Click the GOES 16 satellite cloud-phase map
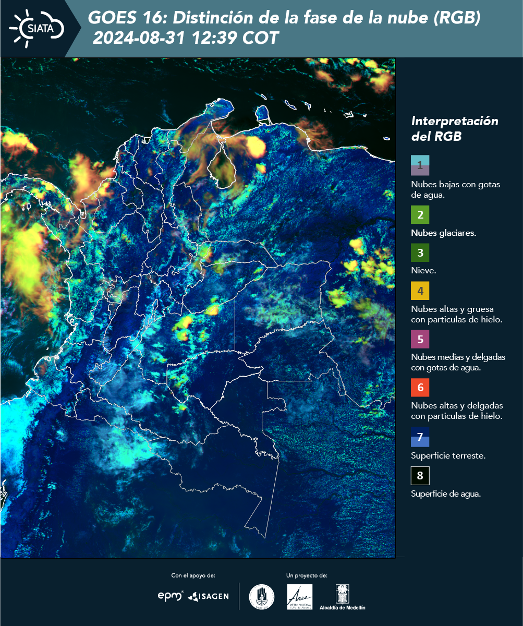 [x=198, y=308]
